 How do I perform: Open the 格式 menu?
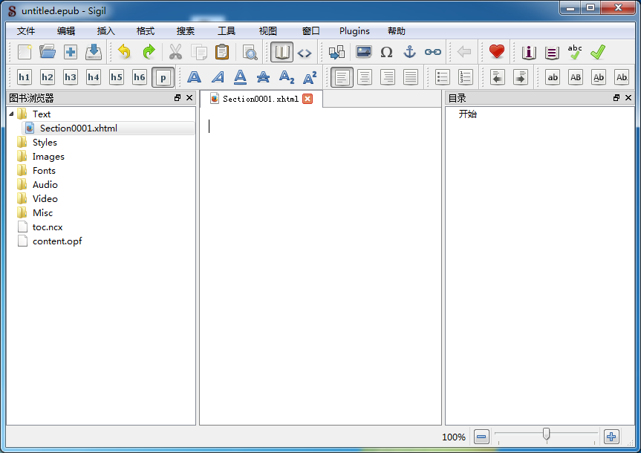click(x=146, y=31)
